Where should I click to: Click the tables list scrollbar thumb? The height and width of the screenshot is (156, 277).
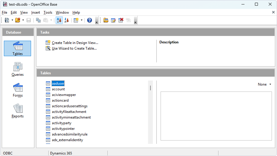point(150,88)
